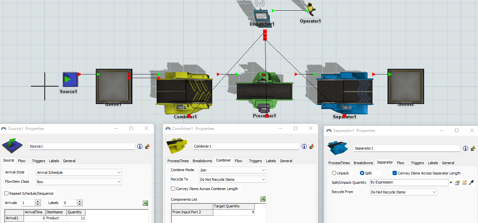Select the Operator1 figure
Viewport: 478px width, 223px height.
pos(311,9)
